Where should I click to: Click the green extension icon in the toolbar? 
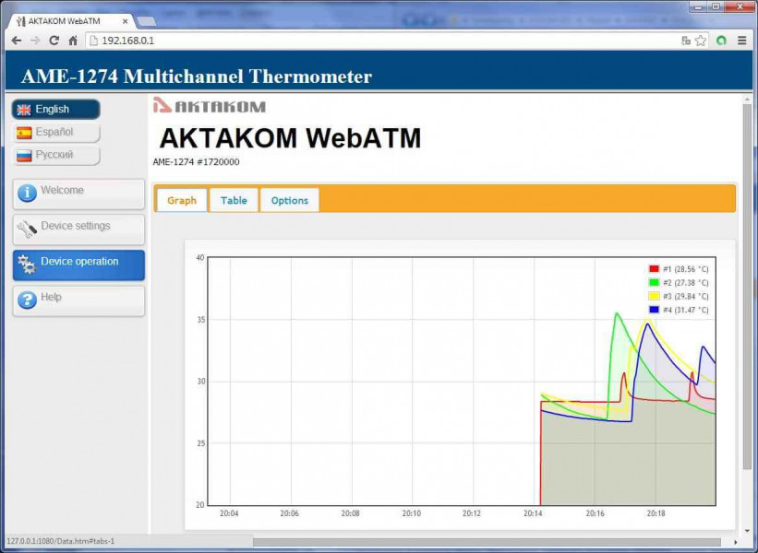[x=721, y=41]
